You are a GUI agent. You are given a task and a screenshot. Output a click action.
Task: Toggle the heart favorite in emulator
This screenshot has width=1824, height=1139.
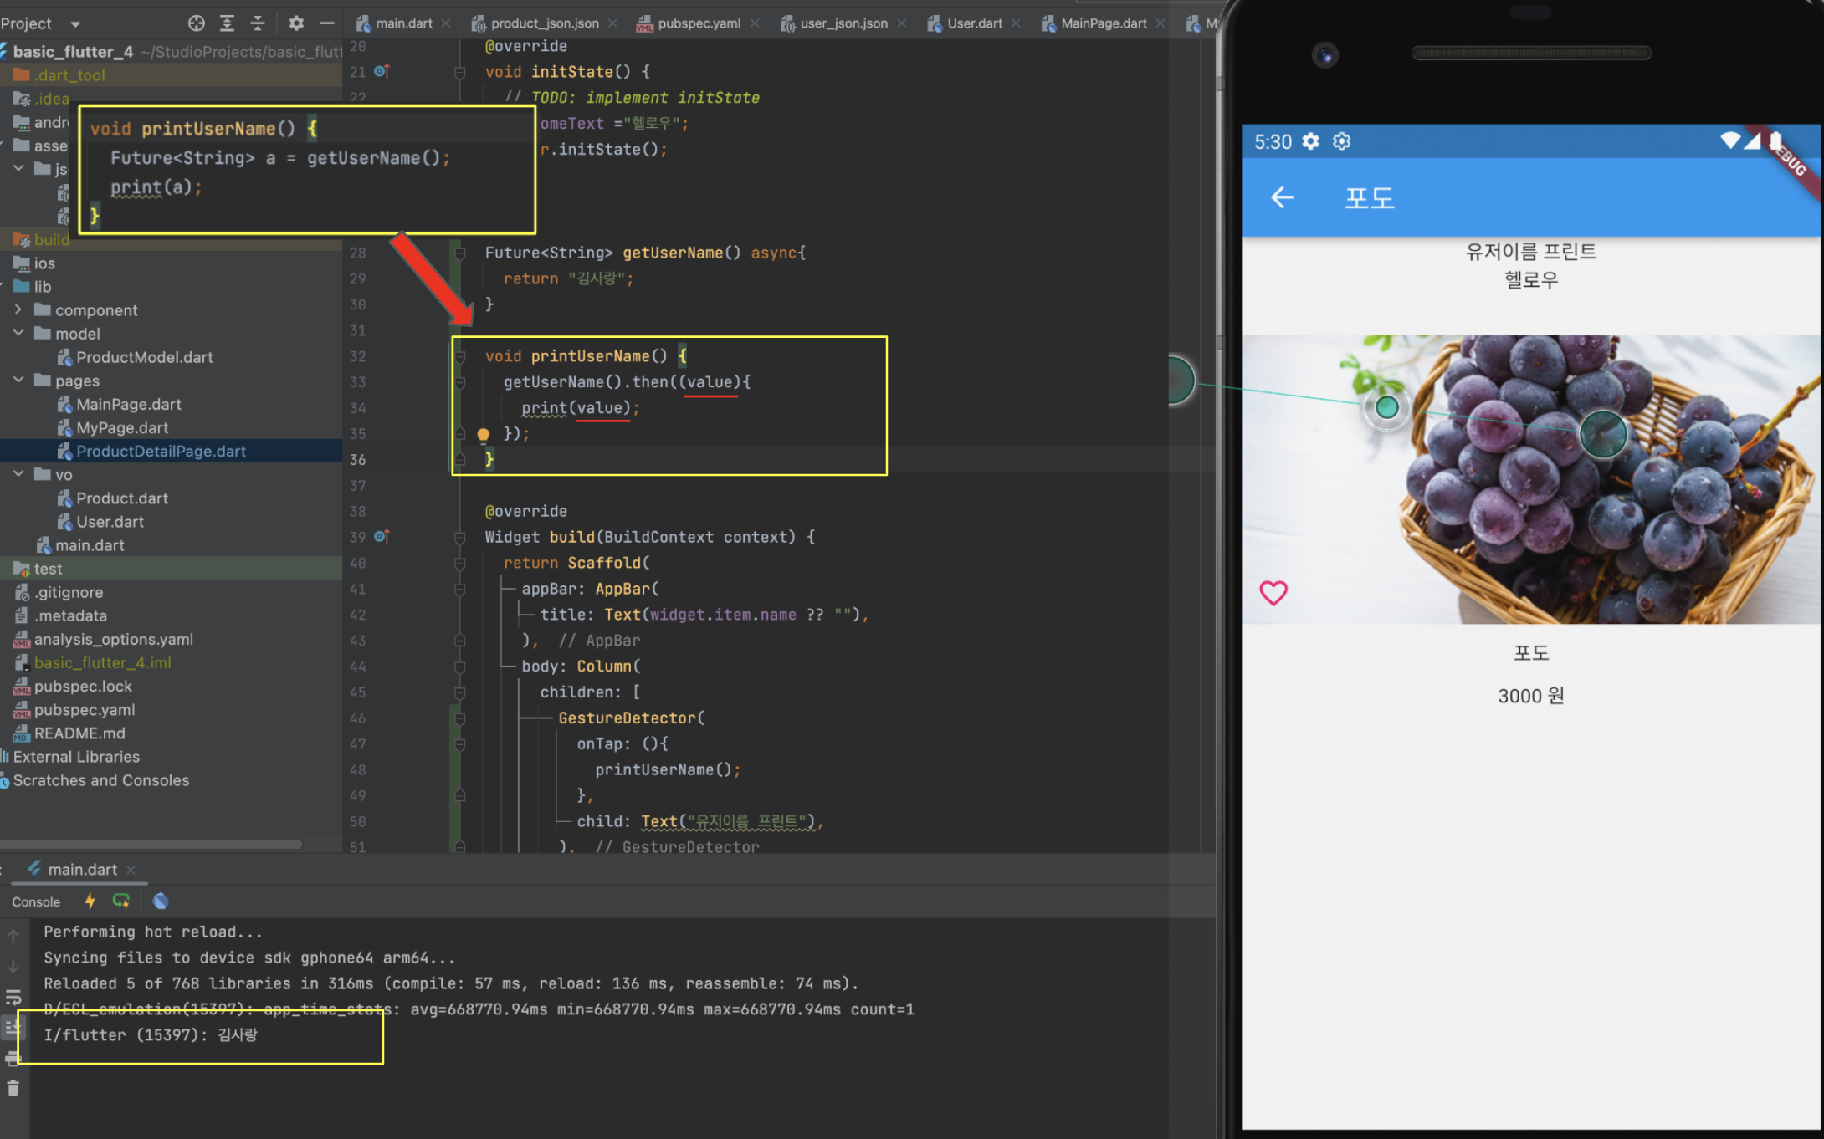[1273, 593]
